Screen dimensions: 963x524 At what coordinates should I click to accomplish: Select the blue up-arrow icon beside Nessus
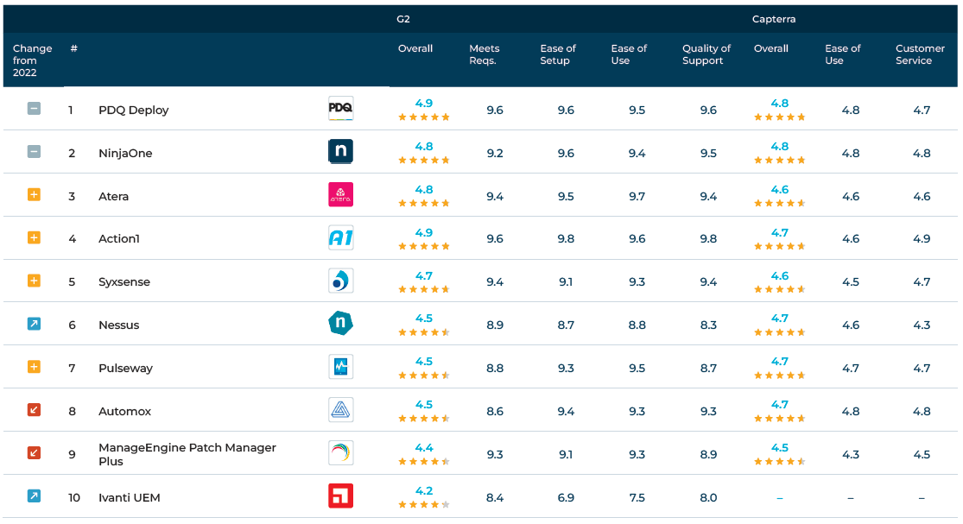click(35, 324)
